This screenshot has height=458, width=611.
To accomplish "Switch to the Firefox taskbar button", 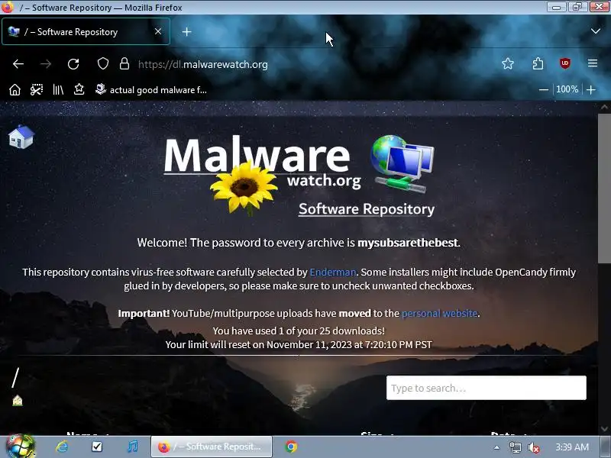I will pos(212,447).
